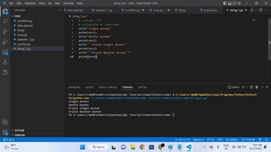Open the terminal launch profile dropdown
This screenshot has height=152, width=271.
pos(246,87)
